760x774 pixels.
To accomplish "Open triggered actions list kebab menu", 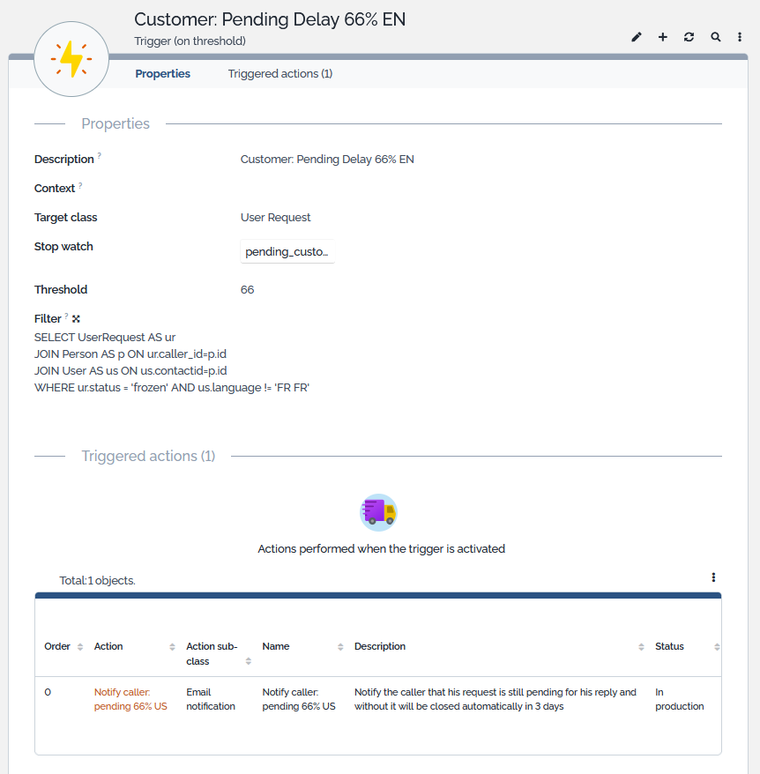I will [713, 577].
